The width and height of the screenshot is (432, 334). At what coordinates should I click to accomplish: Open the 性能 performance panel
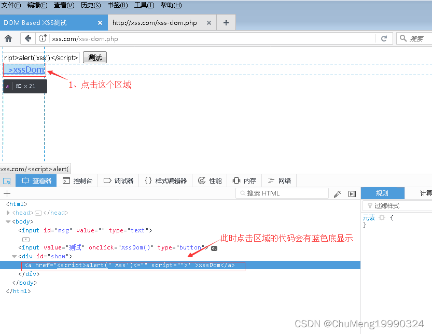210,181
